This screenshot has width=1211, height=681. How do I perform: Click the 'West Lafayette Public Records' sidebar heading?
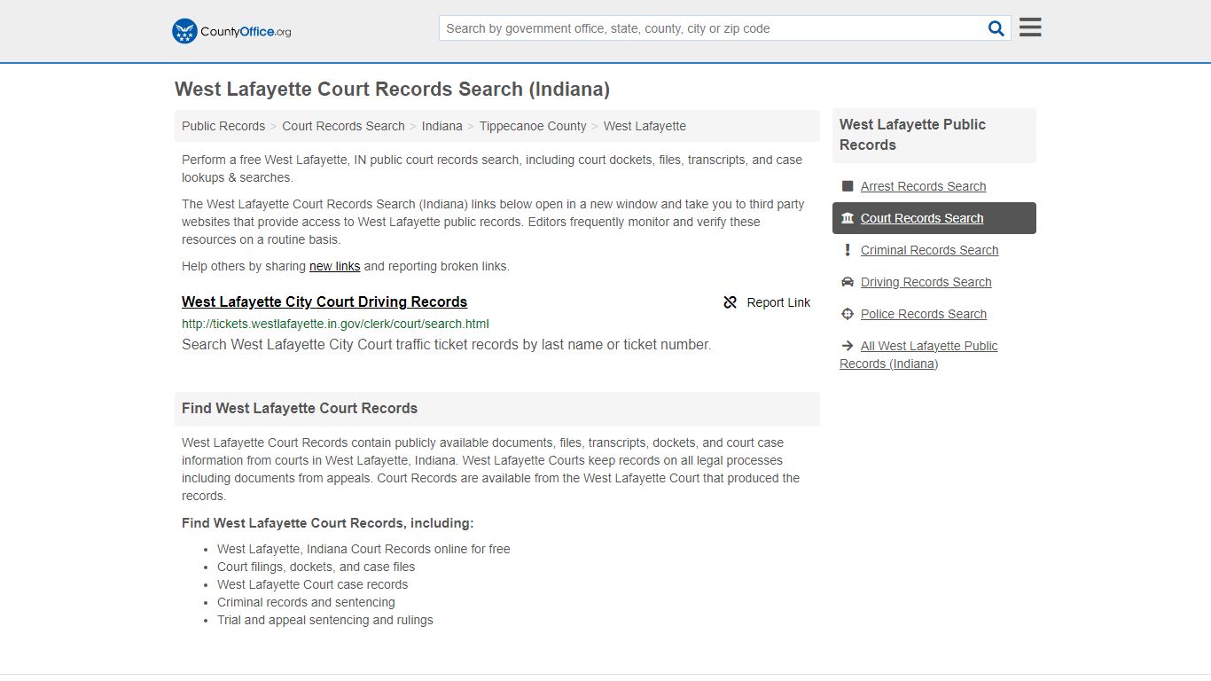pyautogui.click(x=912, y=135)
